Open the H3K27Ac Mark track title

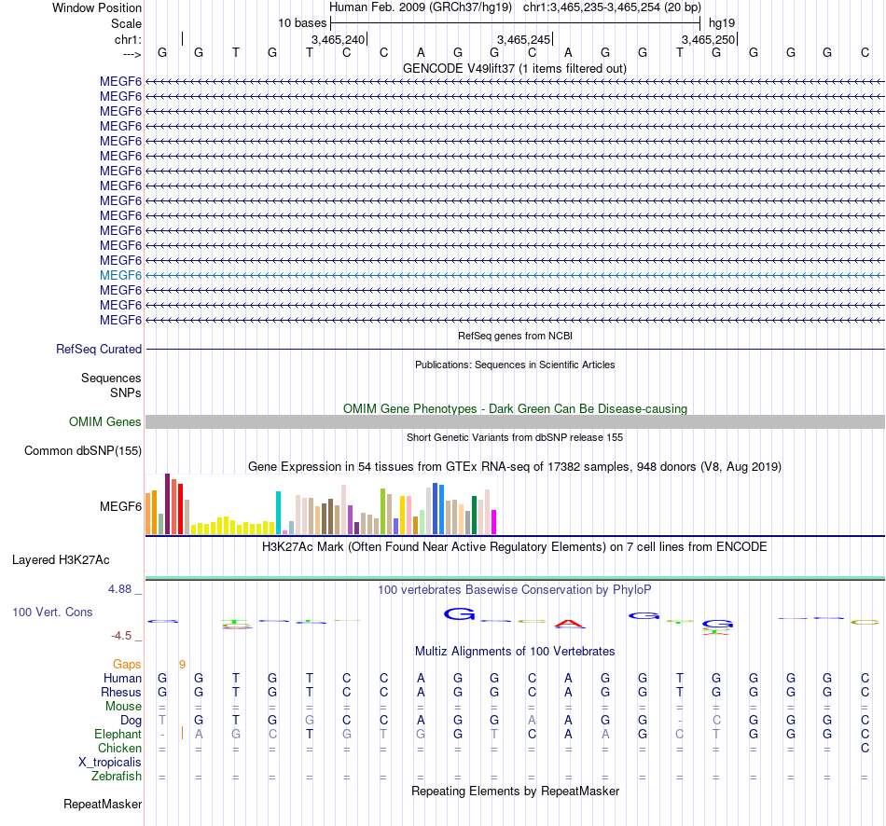point(515,547)
